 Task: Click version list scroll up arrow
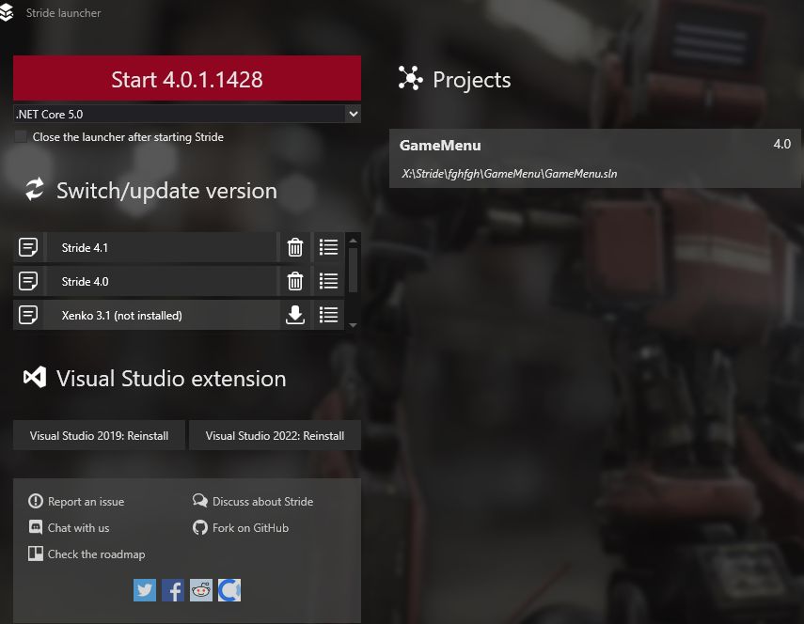(x=353, y=240)
